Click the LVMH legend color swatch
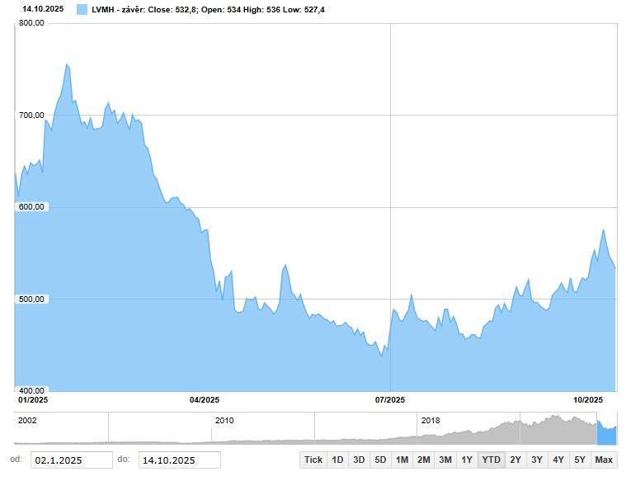This screenshot has height=481, width=631. 82,10
